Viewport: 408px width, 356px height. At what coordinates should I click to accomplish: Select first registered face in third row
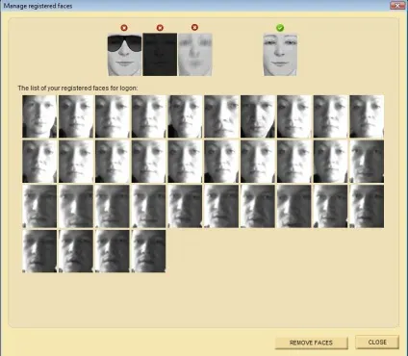pyautogui.click(x=39, y=206)
